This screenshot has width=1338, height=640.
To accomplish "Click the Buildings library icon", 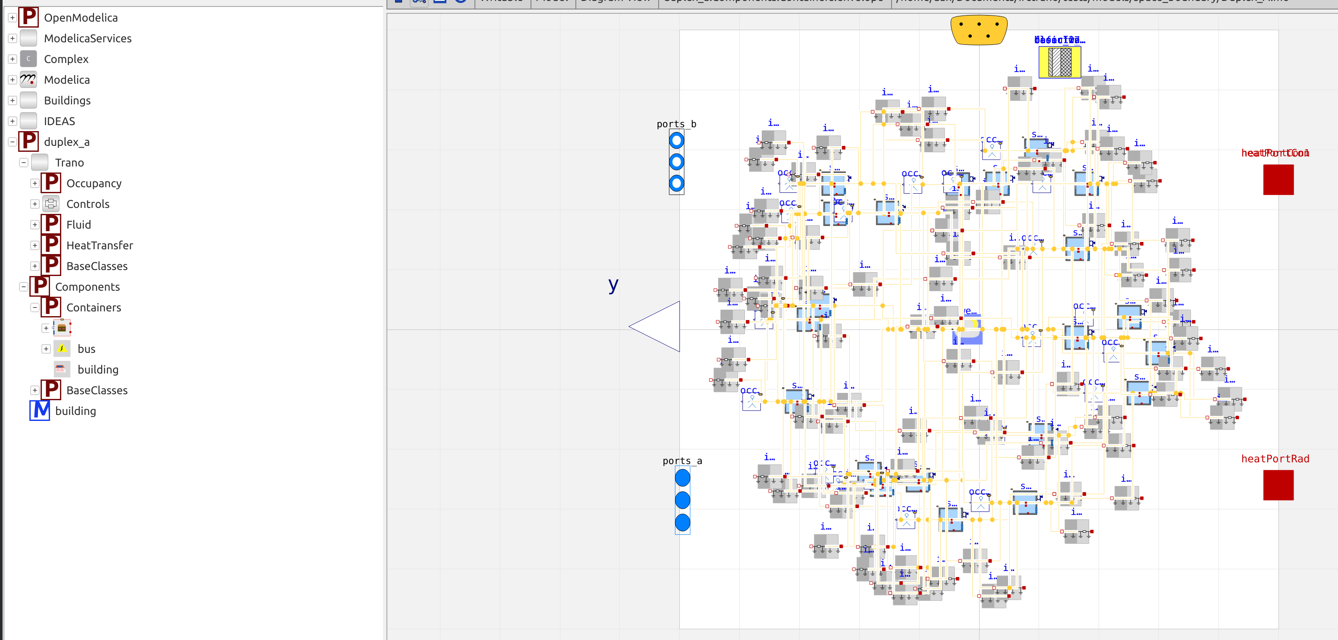I will 28,100.
